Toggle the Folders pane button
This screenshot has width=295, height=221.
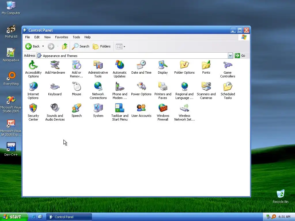coord(102,46)
